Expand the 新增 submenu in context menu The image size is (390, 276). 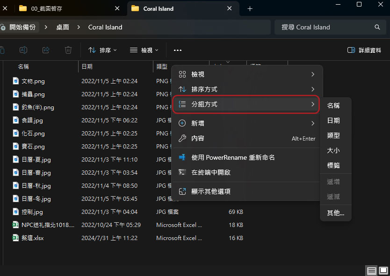tap(246, 123)
